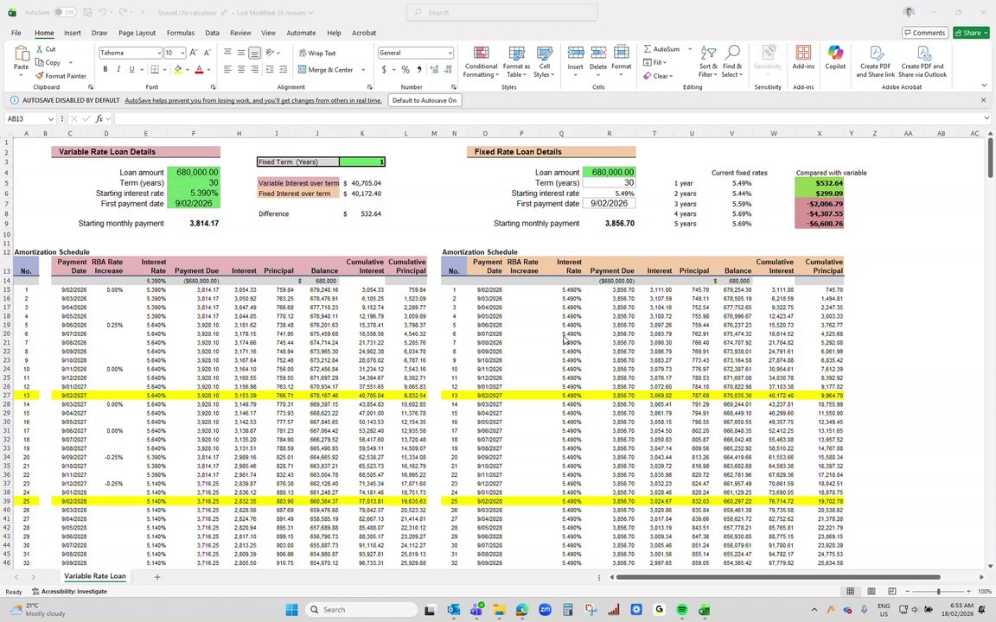996x622 pixels.
Task: Open the Merge & Center dropdown arrow
Action: (x=363, y=70)
